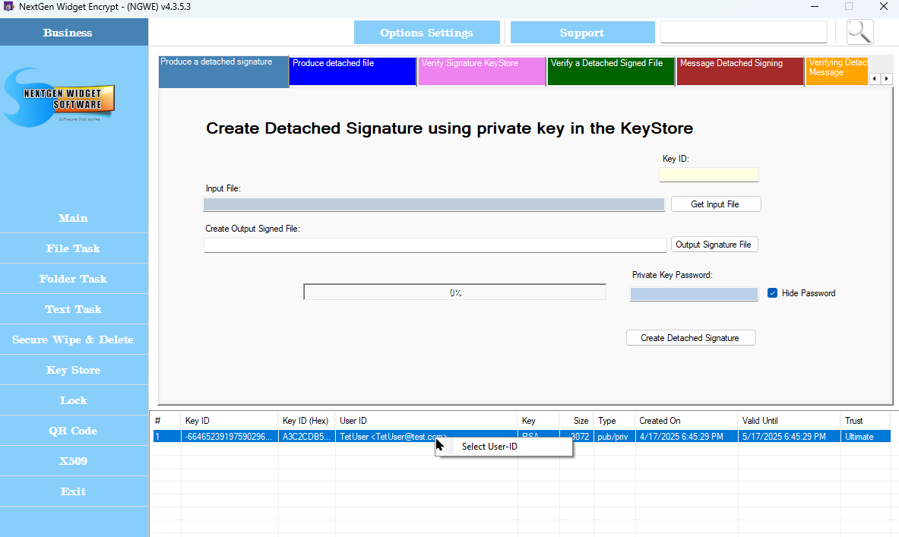
Task: Open Folder Task in the sidebar
Action: click(x=74, y=279)
